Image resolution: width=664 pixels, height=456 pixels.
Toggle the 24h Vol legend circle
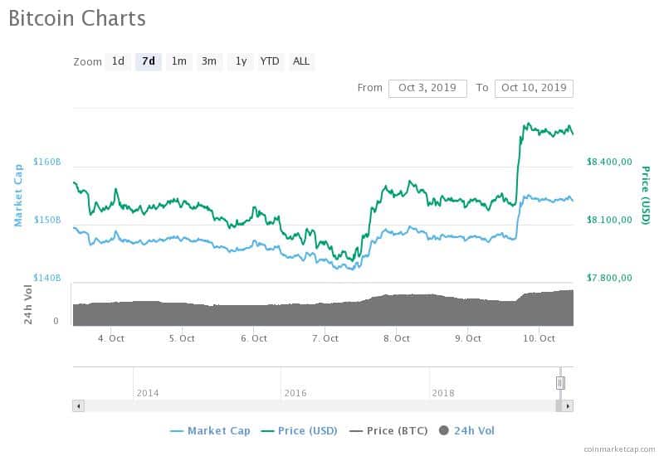coord(443,430)
